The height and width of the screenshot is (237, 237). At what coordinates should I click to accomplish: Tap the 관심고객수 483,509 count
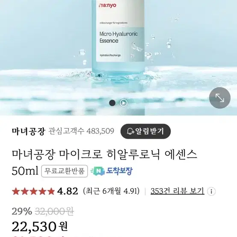pos(81,131)
